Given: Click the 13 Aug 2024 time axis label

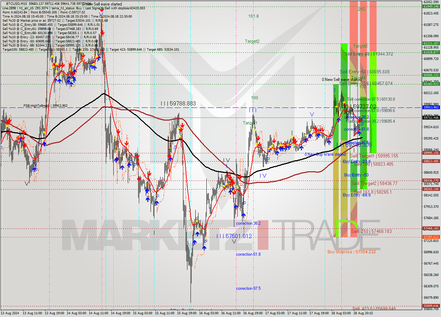Looking at the screenshot, I should click(10, 313).
